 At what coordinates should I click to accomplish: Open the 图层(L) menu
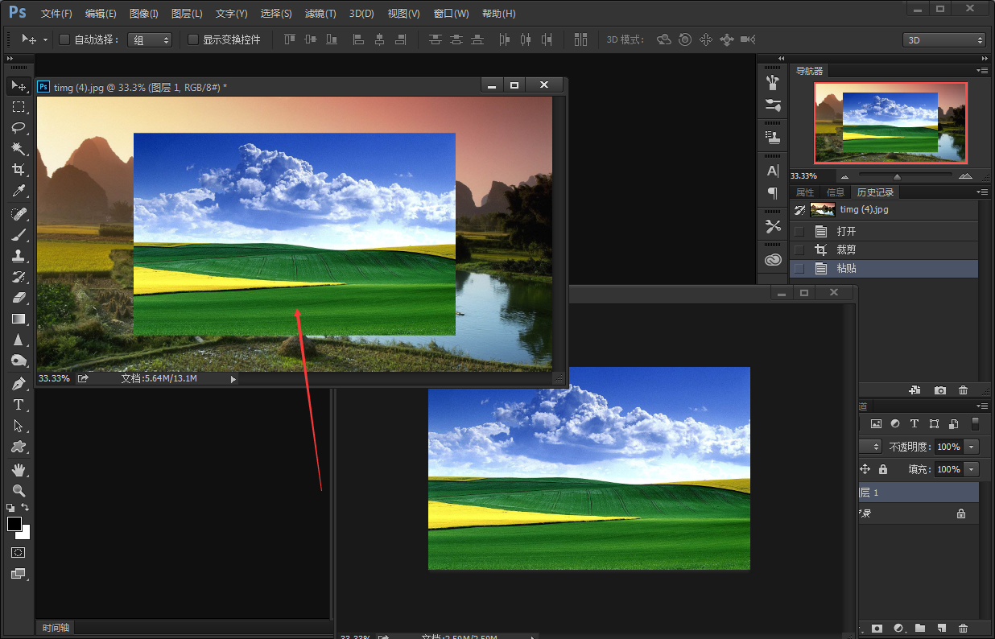(x=187, y=14)
